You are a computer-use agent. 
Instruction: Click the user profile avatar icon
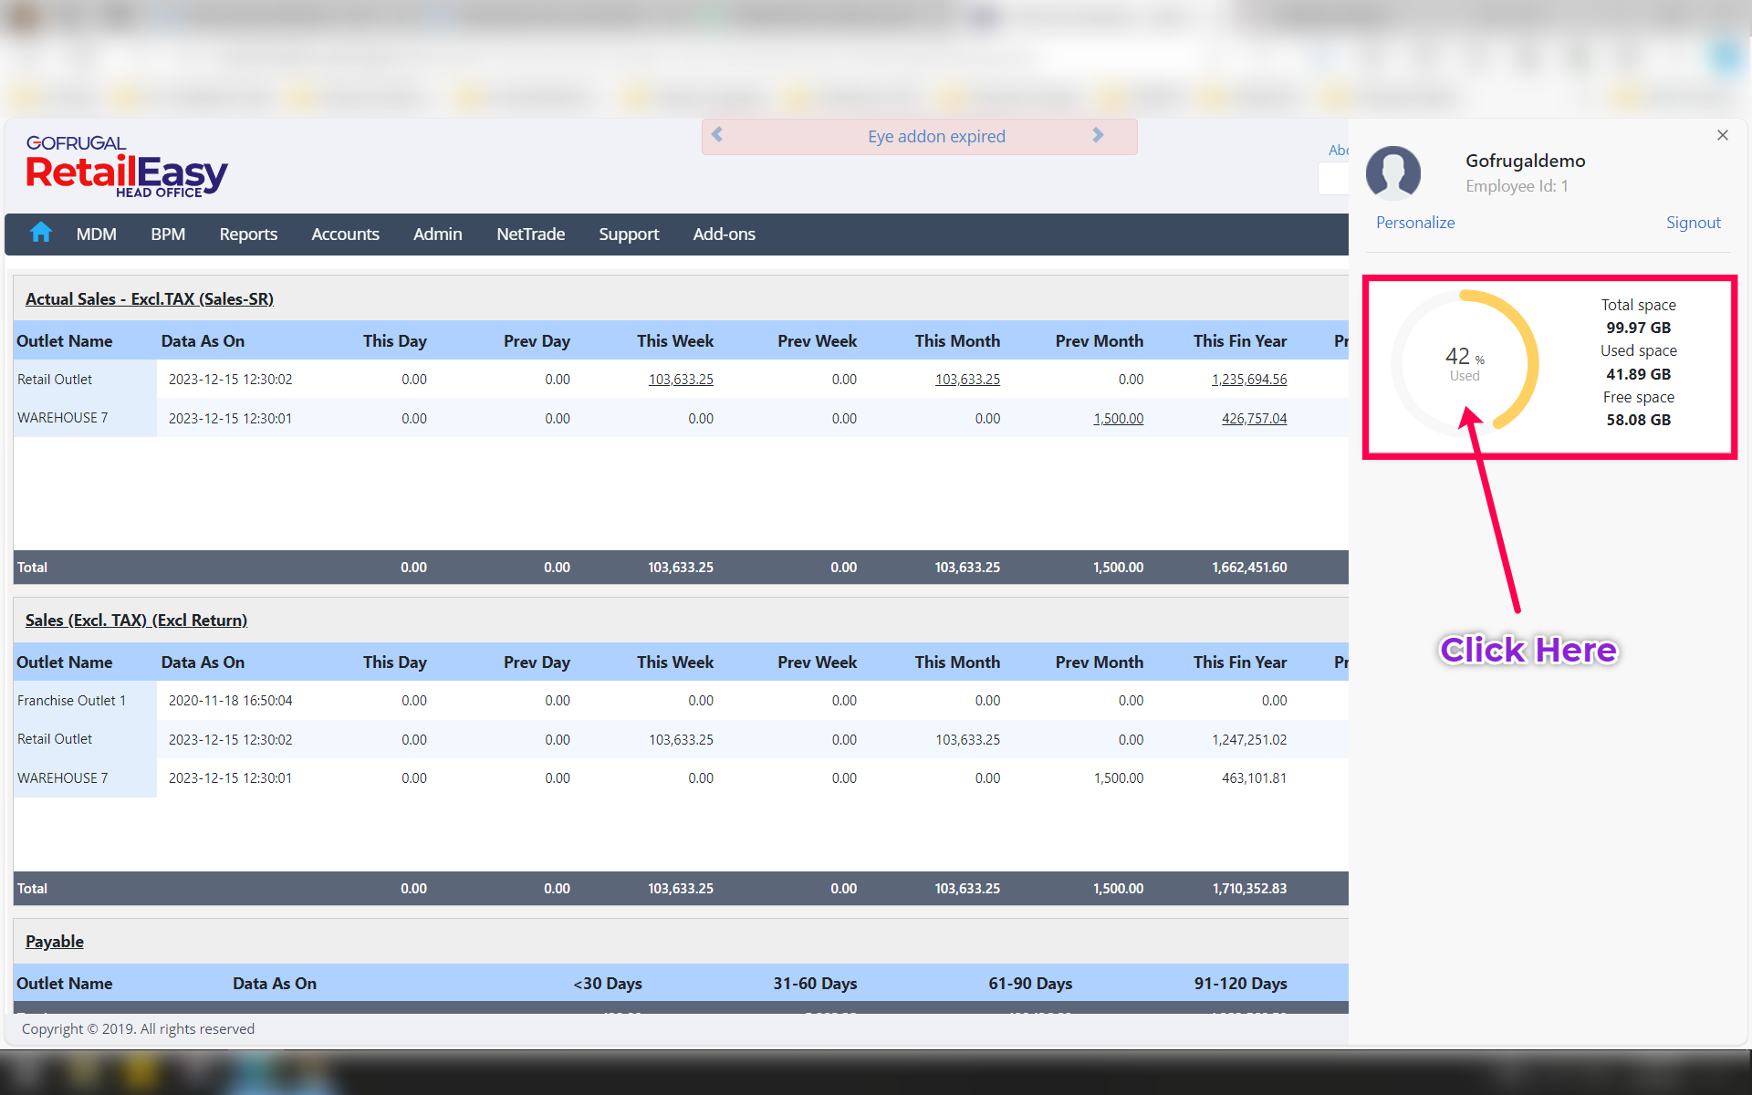tap(1392, 172)
